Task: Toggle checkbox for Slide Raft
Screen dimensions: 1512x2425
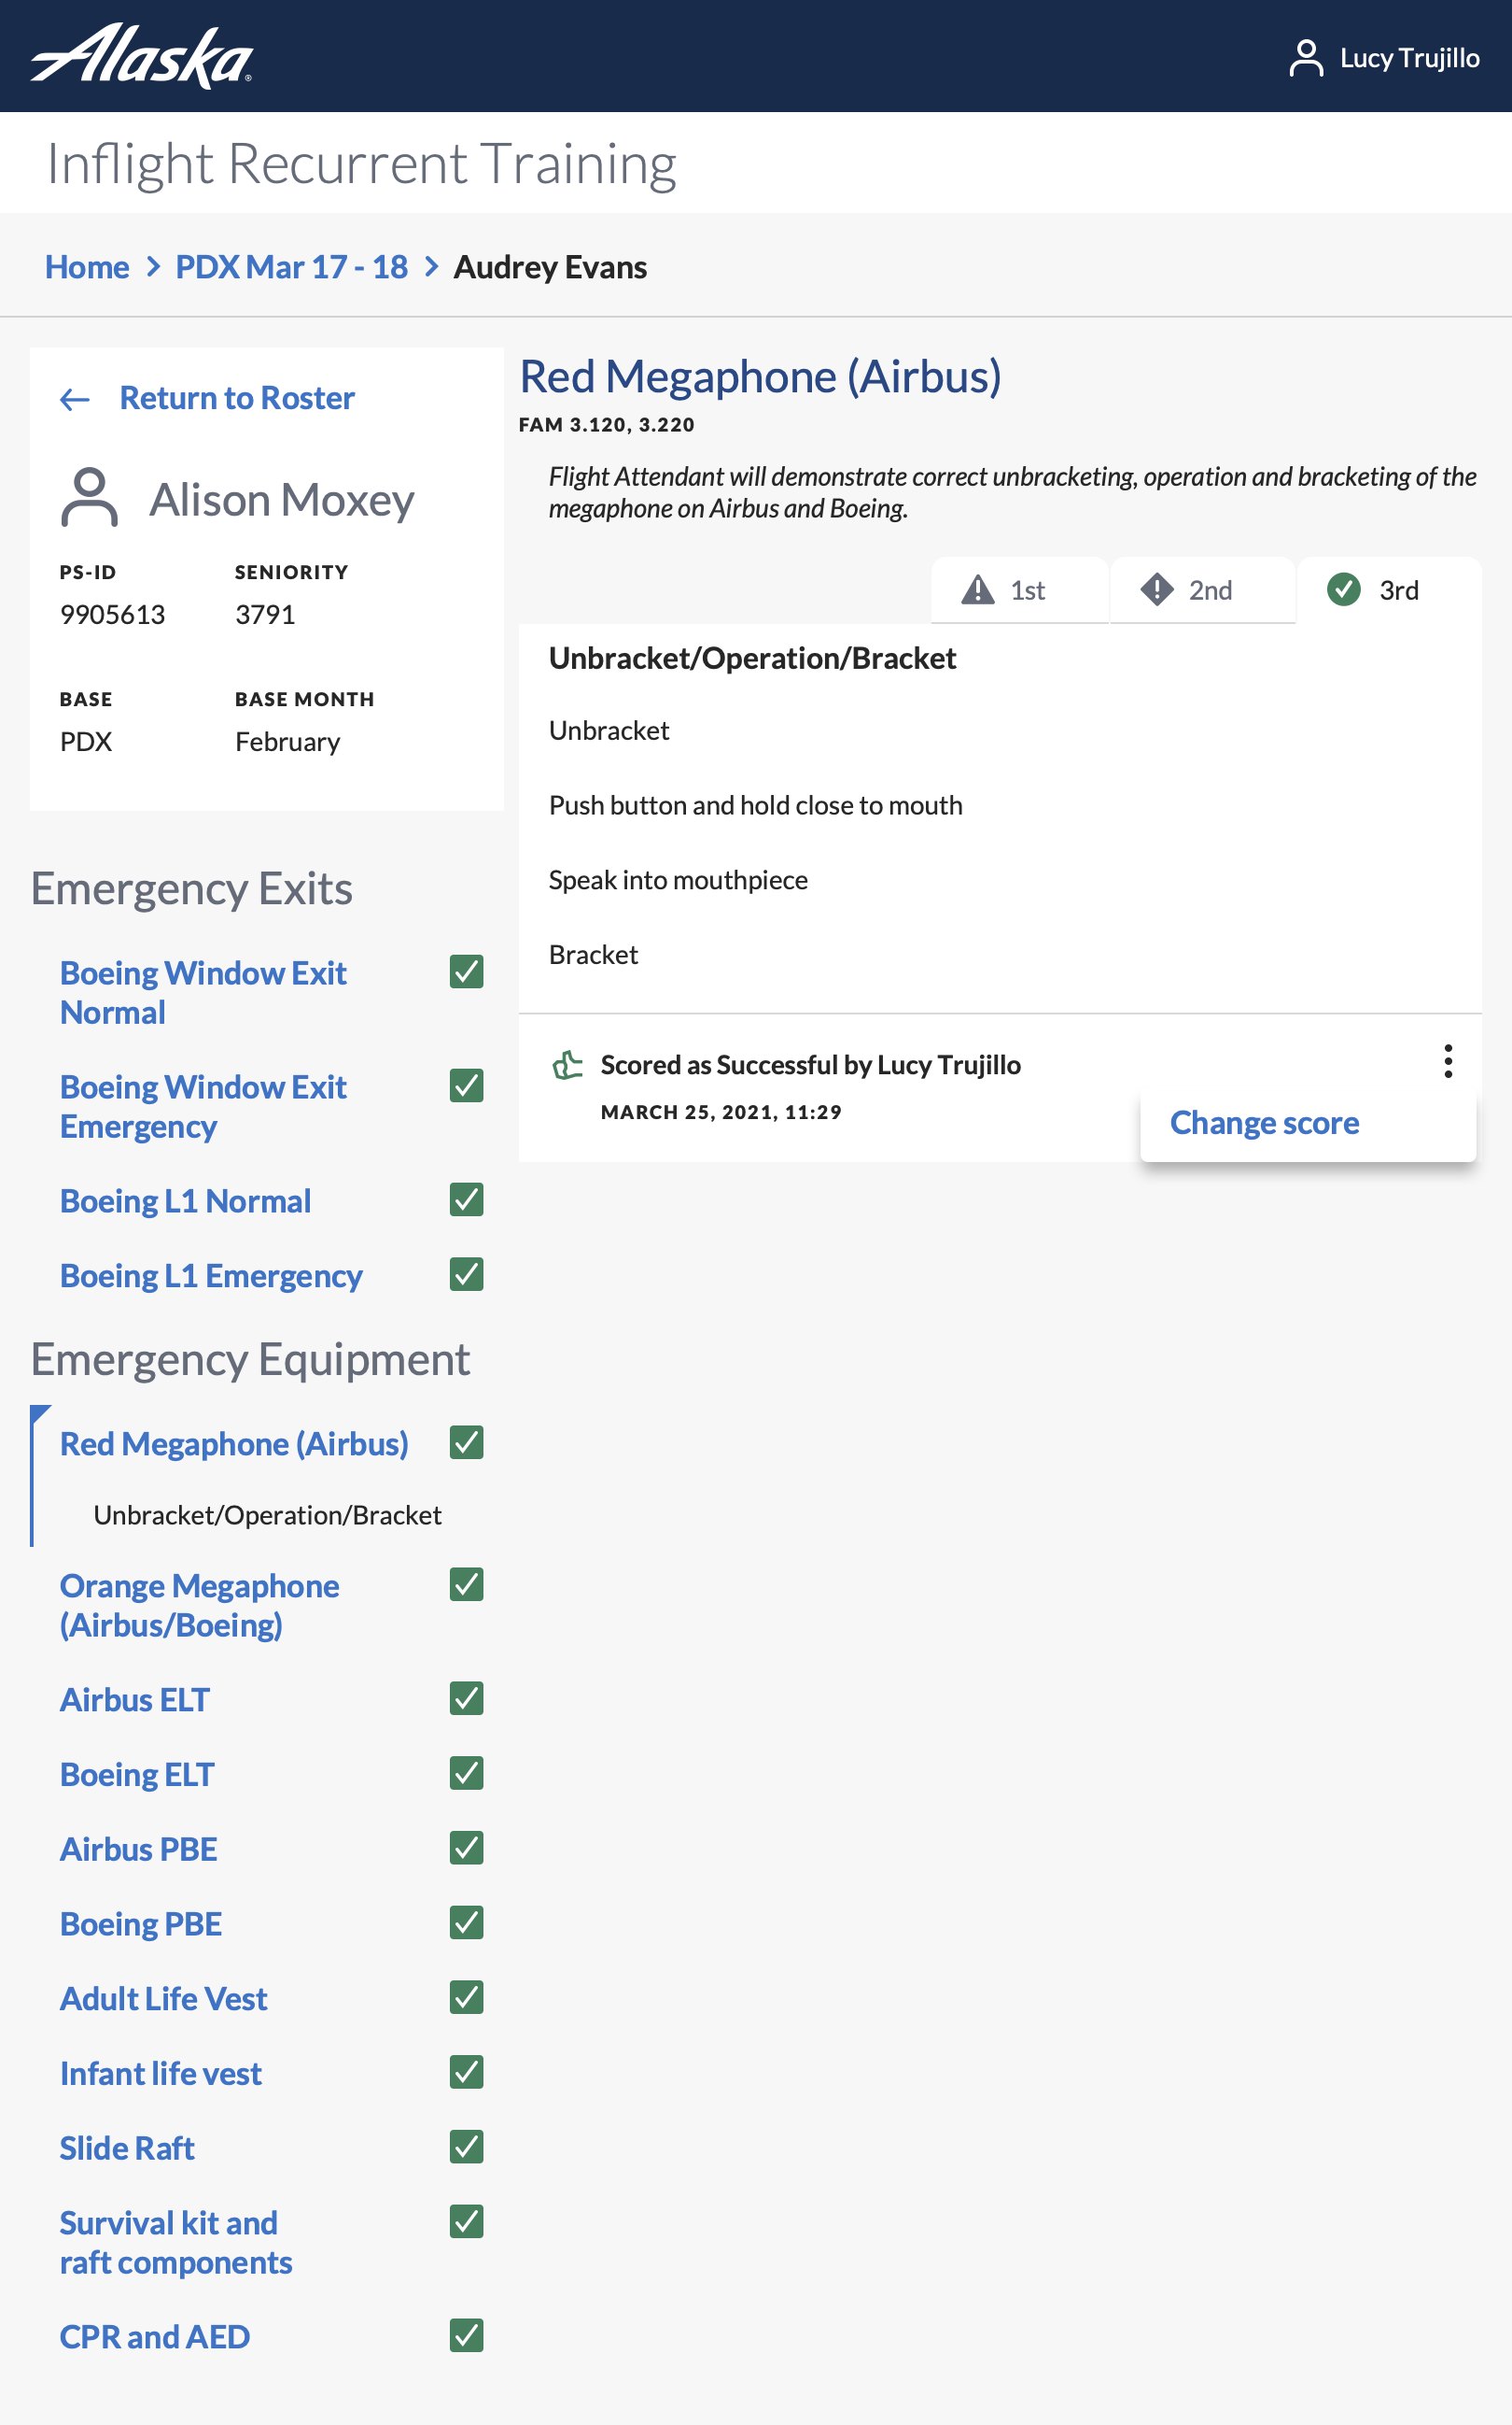Action: [467, 2147]
